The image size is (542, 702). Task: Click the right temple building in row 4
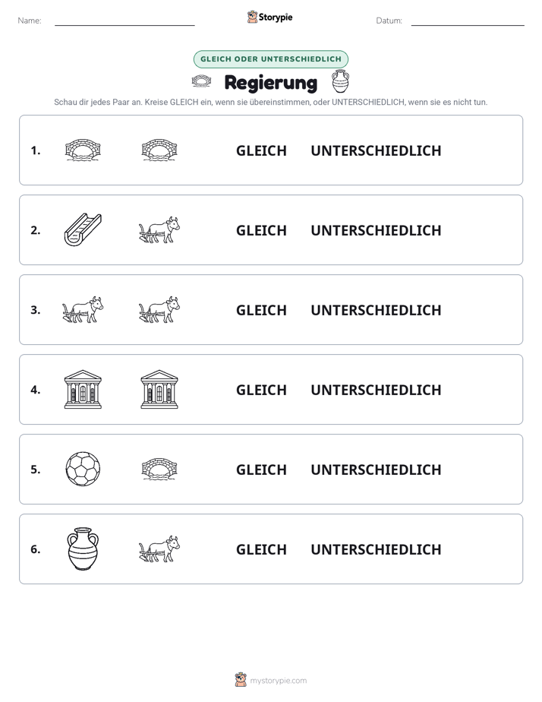point(159,390)
